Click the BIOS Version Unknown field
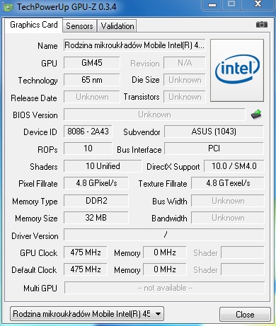The height and width of the screenshot is (326, 276). click(x=154, y=115)
